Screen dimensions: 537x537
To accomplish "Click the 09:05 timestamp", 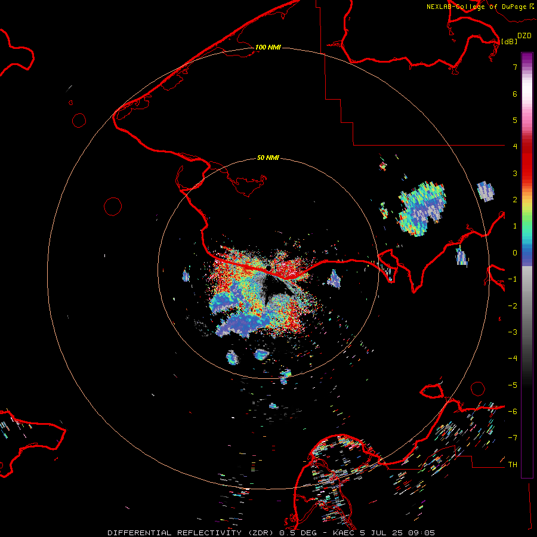I will [x=421, y=533].
